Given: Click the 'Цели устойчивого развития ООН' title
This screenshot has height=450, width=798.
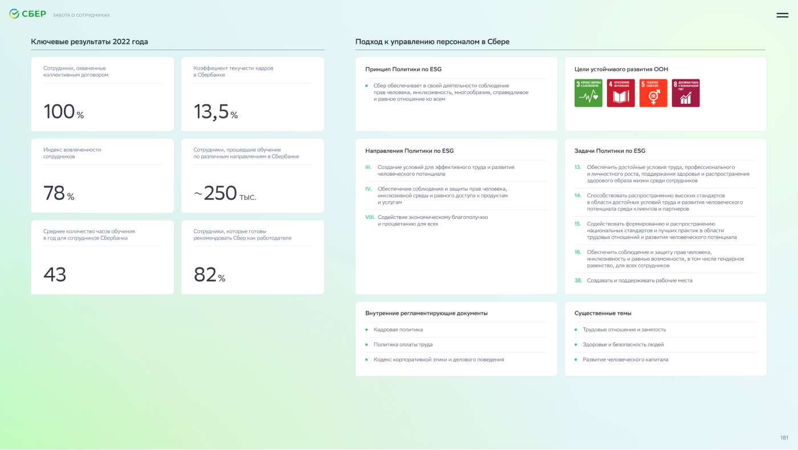Looking at the screenshot, I should (x=621, y=69).
